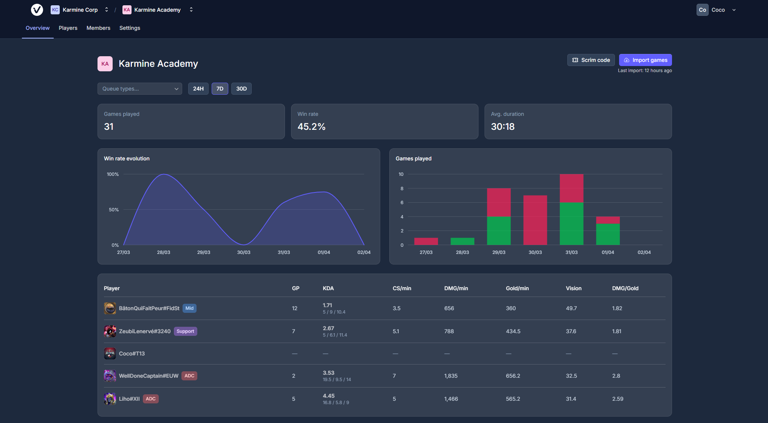Click the Vercel-style logo icon top left

coord(37,9)
